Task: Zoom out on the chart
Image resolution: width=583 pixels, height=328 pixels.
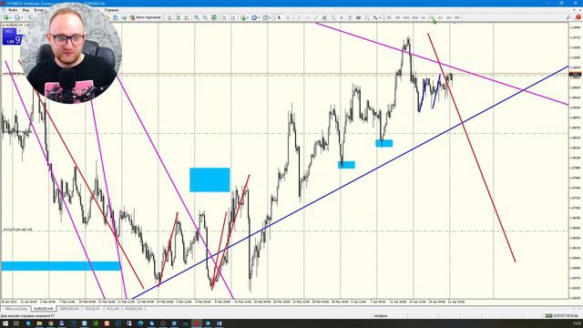Action: tap(205, 17)
